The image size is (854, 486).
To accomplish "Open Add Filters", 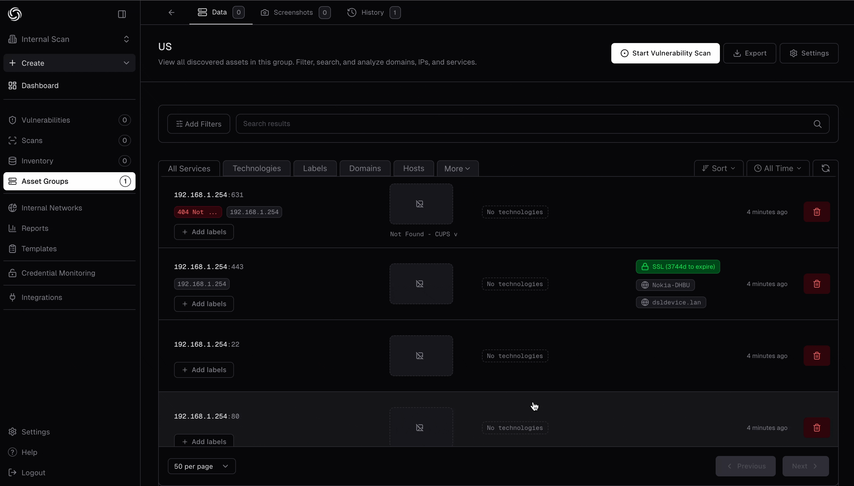I will (x=198, y=124).
